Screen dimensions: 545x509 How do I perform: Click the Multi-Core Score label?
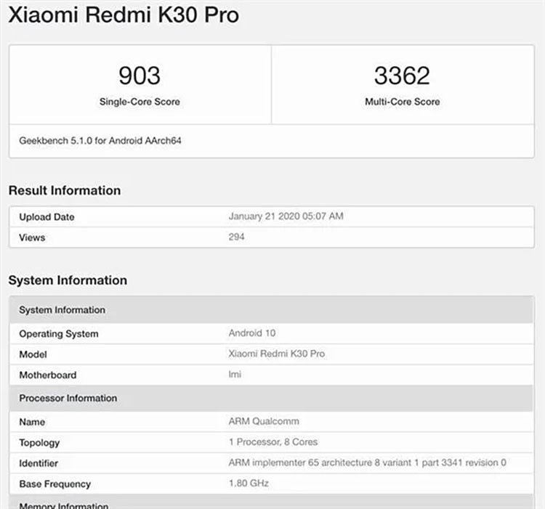tap(403, 102)
